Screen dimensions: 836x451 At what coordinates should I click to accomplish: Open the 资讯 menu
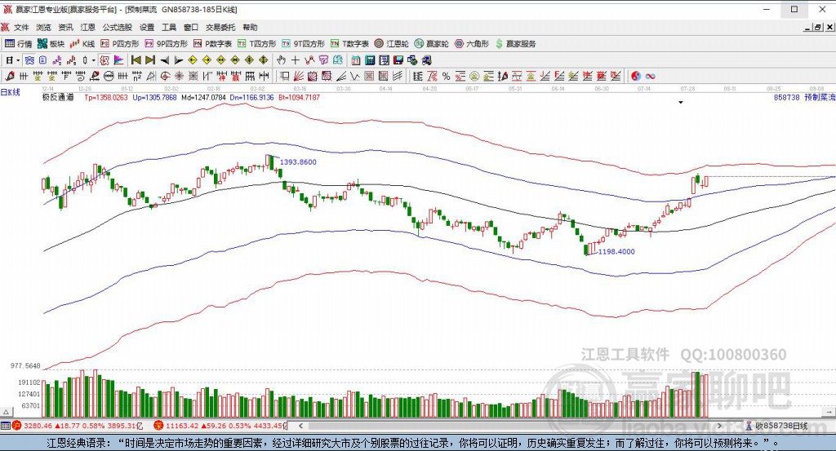click(x=65, y=27)
